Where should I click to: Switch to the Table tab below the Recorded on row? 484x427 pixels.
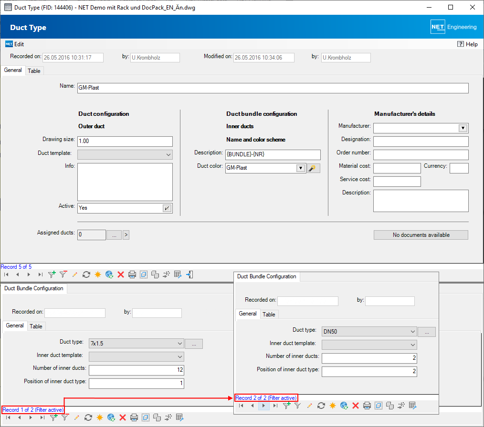point(34,71)
